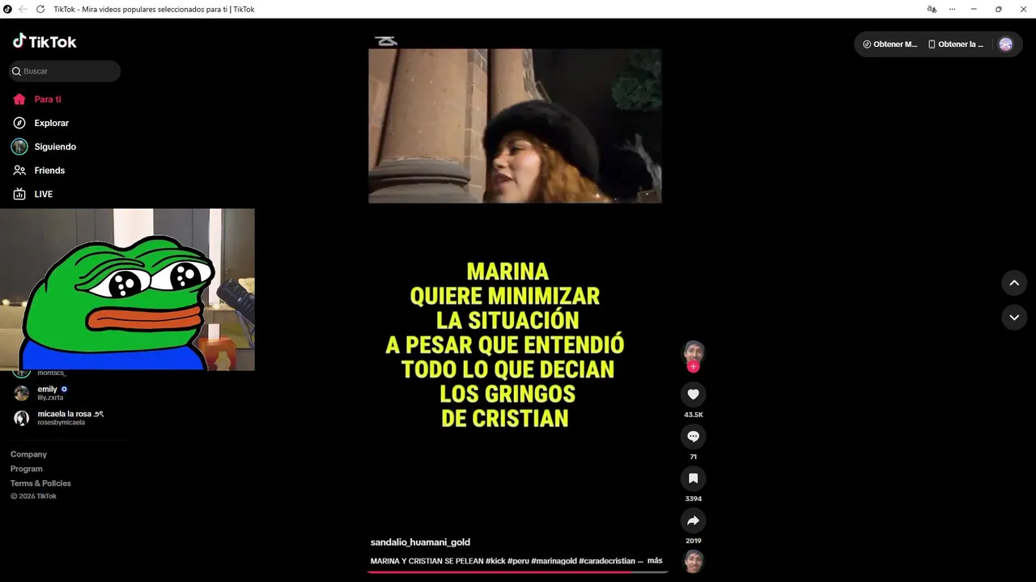This screenshot has width=1036, height=582.
Task: Open the LIVE section
Action: [x=43, y=194]
